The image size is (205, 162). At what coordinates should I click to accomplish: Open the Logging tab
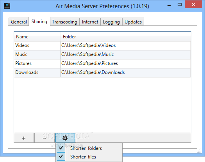111,22
